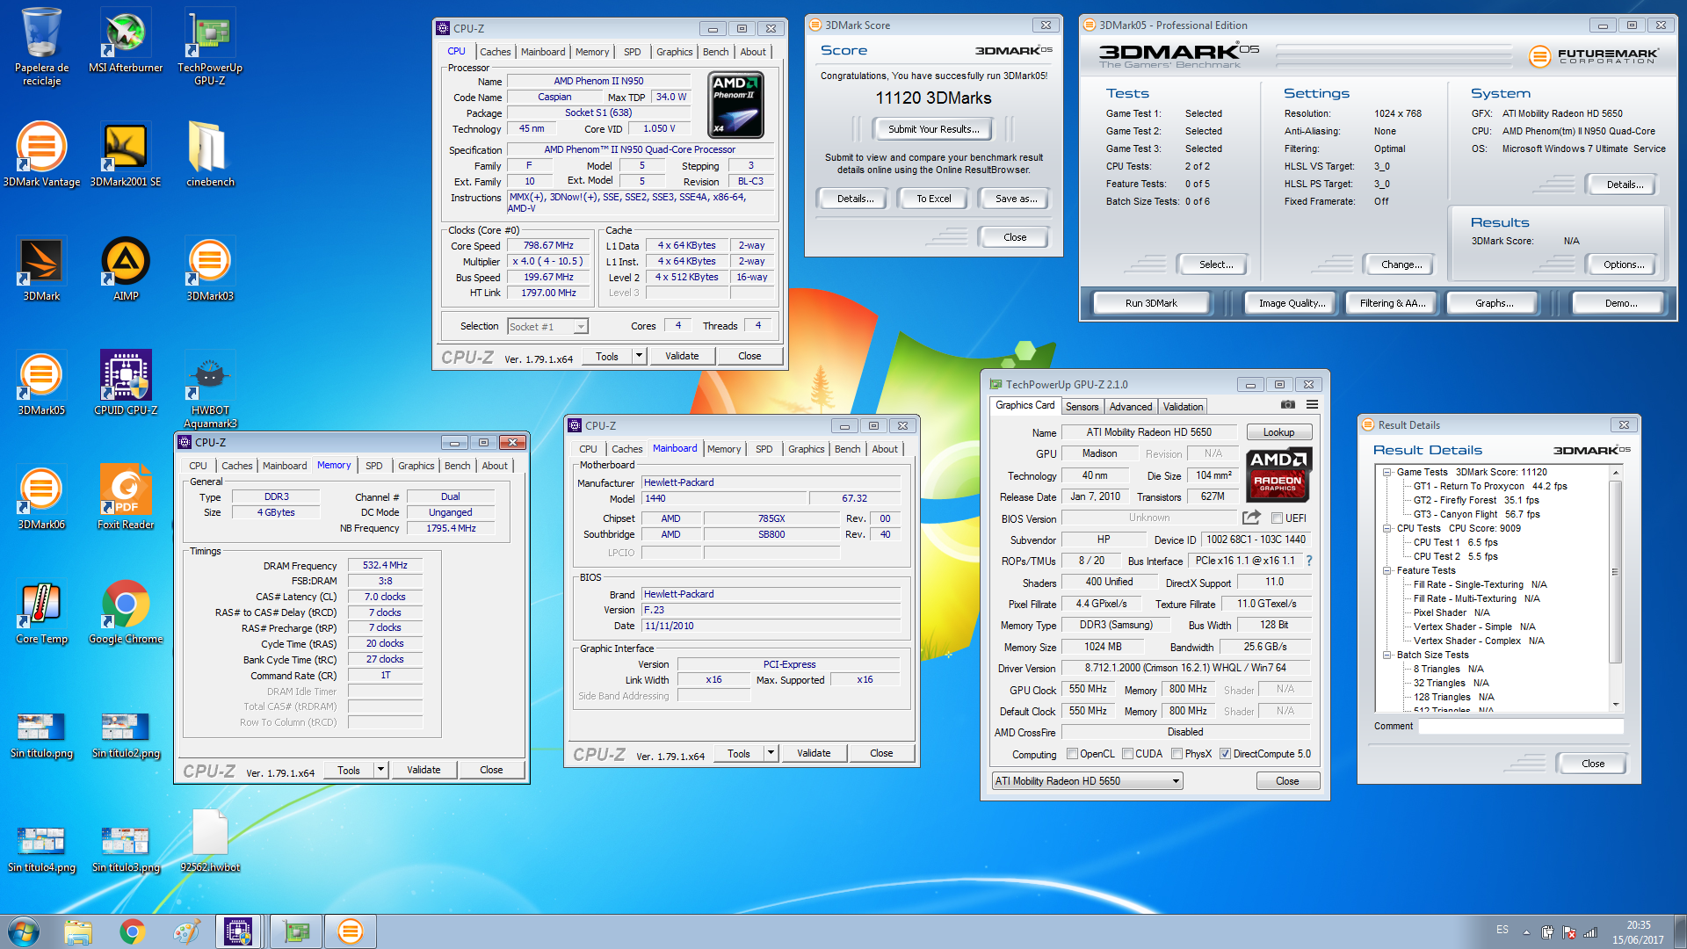
Task: Click the Run 3DMark button
Action: [x=1151, y=303]
